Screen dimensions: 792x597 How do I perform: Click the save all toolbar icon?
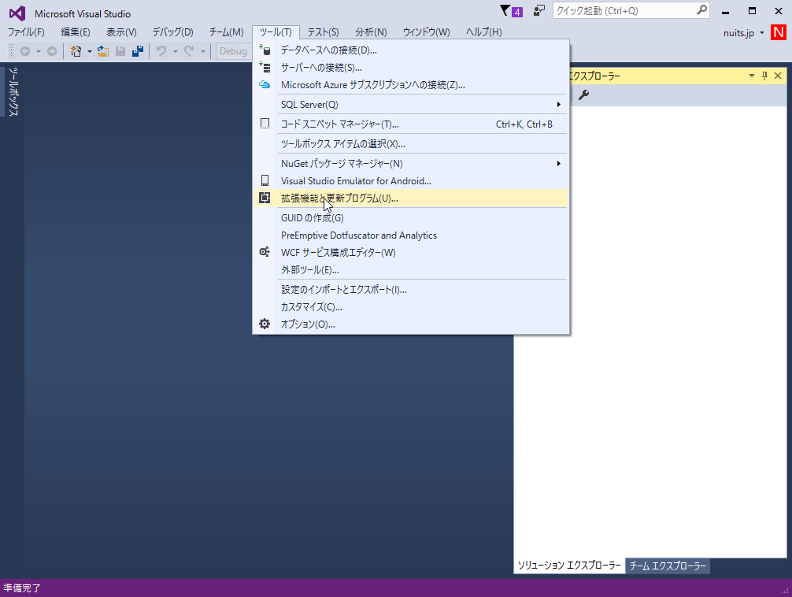tap(138, 51)
